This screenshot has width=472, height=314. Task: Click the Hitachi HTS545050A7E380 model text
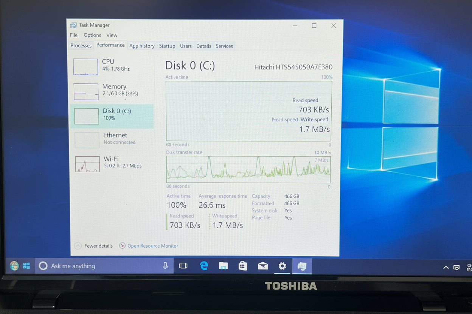tap(293, 67)
